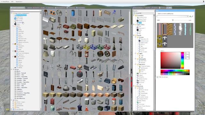Image resolution: width=205 pixels, height=115 pixels.
Task: Switch to the Wire tab on right
Action: click(169, 8)
